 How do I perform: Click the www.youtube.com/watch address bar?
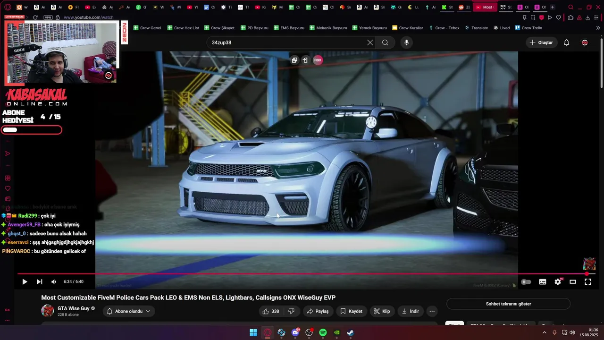tap(88, 17)
